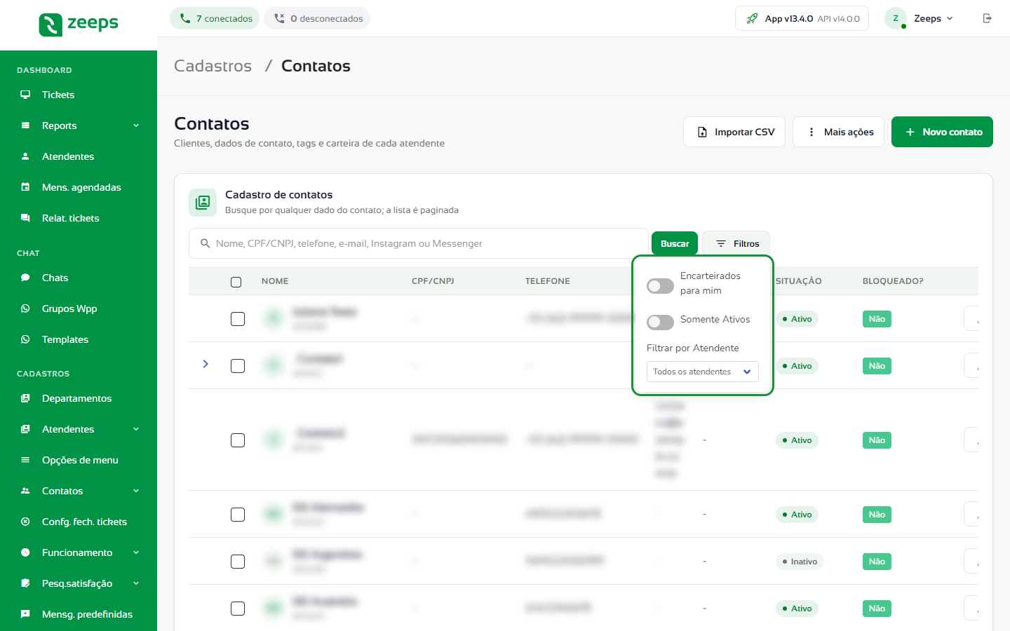Expand the Reports sidebar submenu
1010x631 pixels.
click(x=136, y=125)
